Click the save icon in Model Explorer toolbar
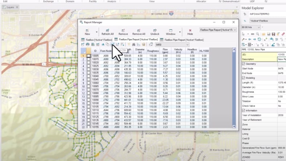The width and height of the screenshot is (286, 161). [x=268, y=34]
